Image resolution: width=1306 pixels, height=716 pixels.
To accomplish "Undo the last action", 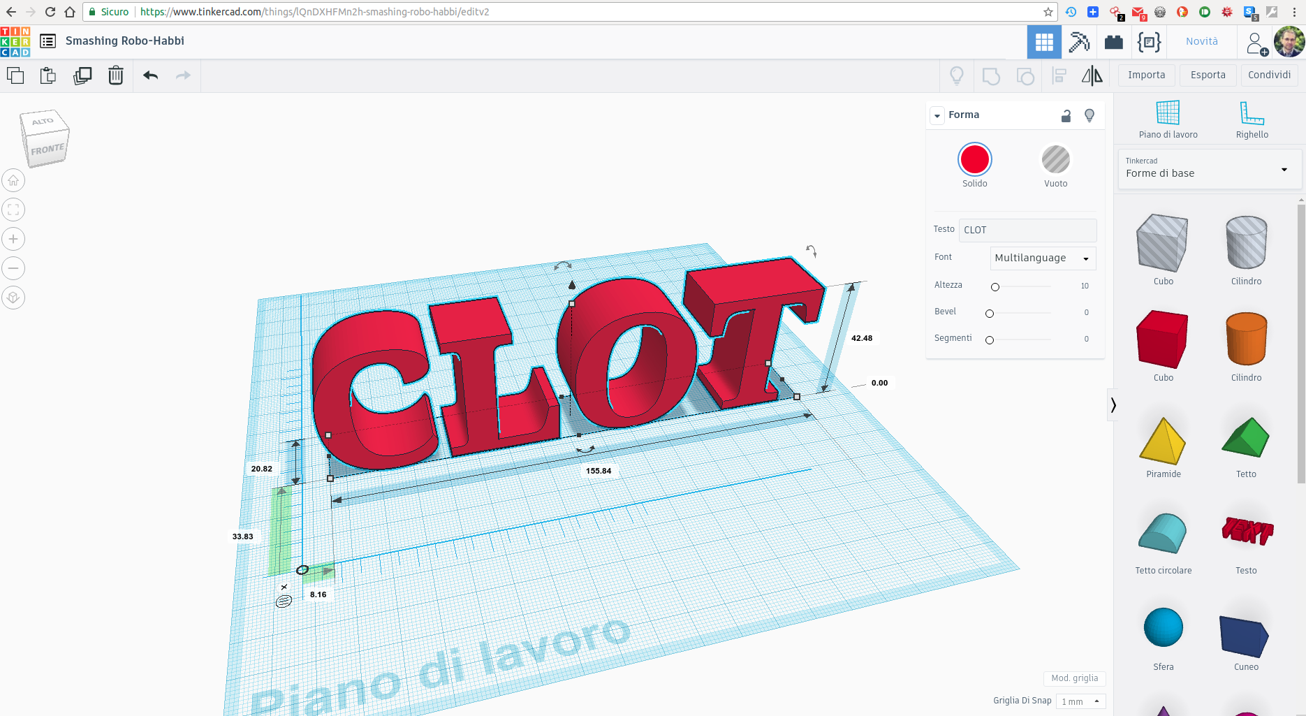I will pos(150,75).
